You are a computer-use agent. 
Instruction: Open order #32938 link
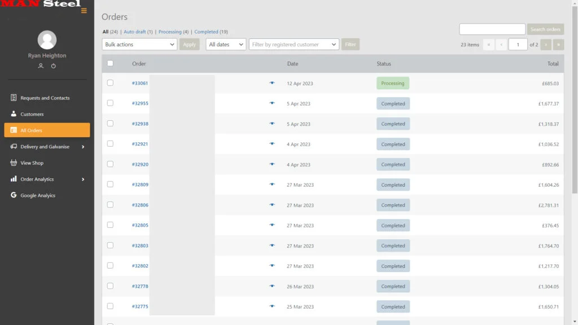click(x=140, y=124)
